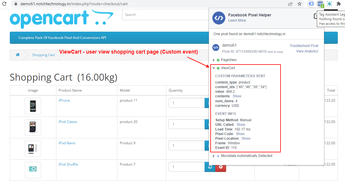Click the 'Product 7' model cell
345x182 pixels.
click(128, 164)
